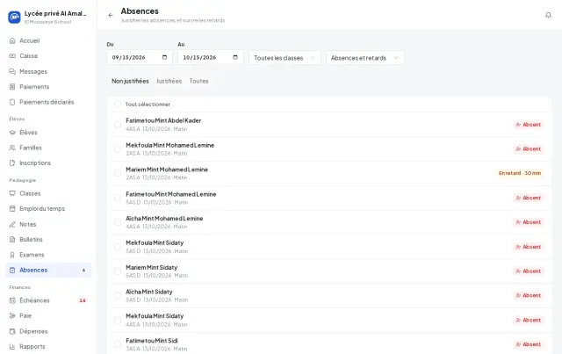Open the Inscriptions document icon
The width and height of the screenshot is (562, 354).
coord(12,163)
